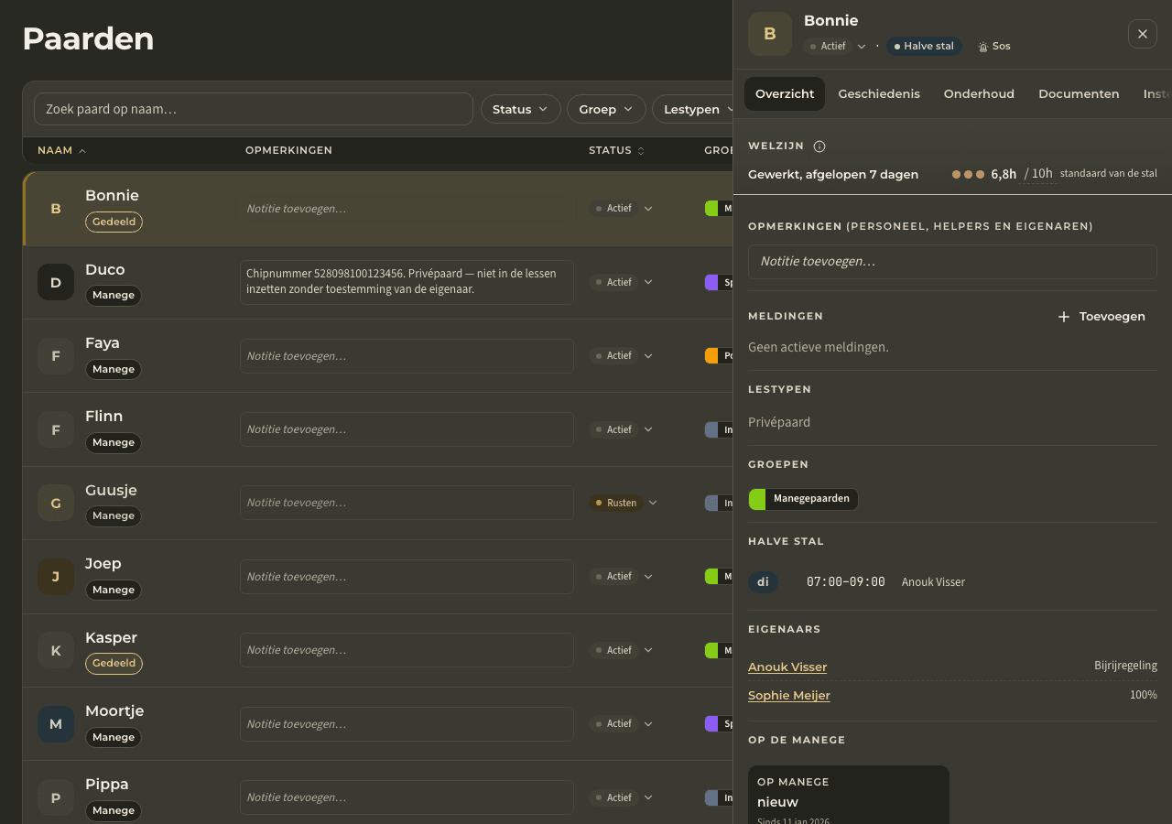
Task: Open Duco's Actief status dropdown
Action: 621,282
